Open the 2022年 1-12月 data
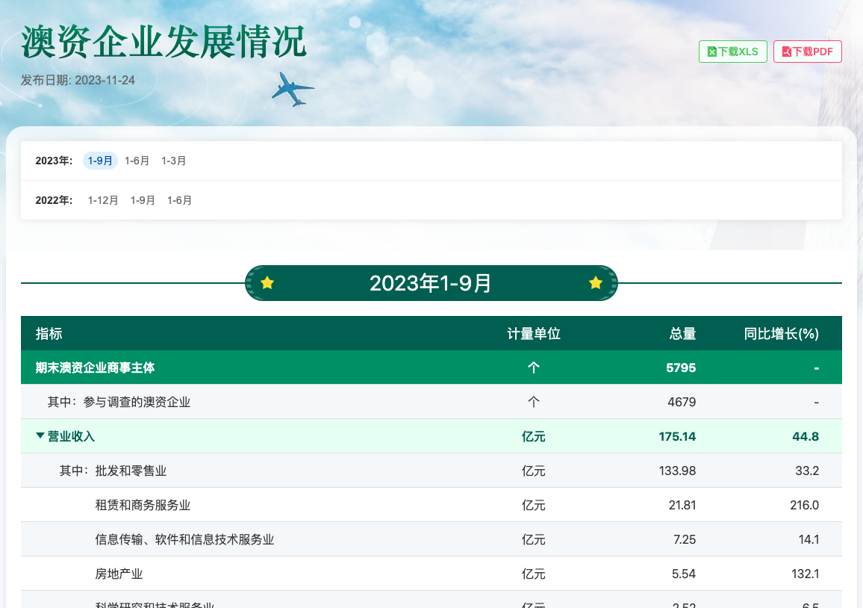Image resolution: width=863 pixels, height=608 pixels. [x=103, y=200]
